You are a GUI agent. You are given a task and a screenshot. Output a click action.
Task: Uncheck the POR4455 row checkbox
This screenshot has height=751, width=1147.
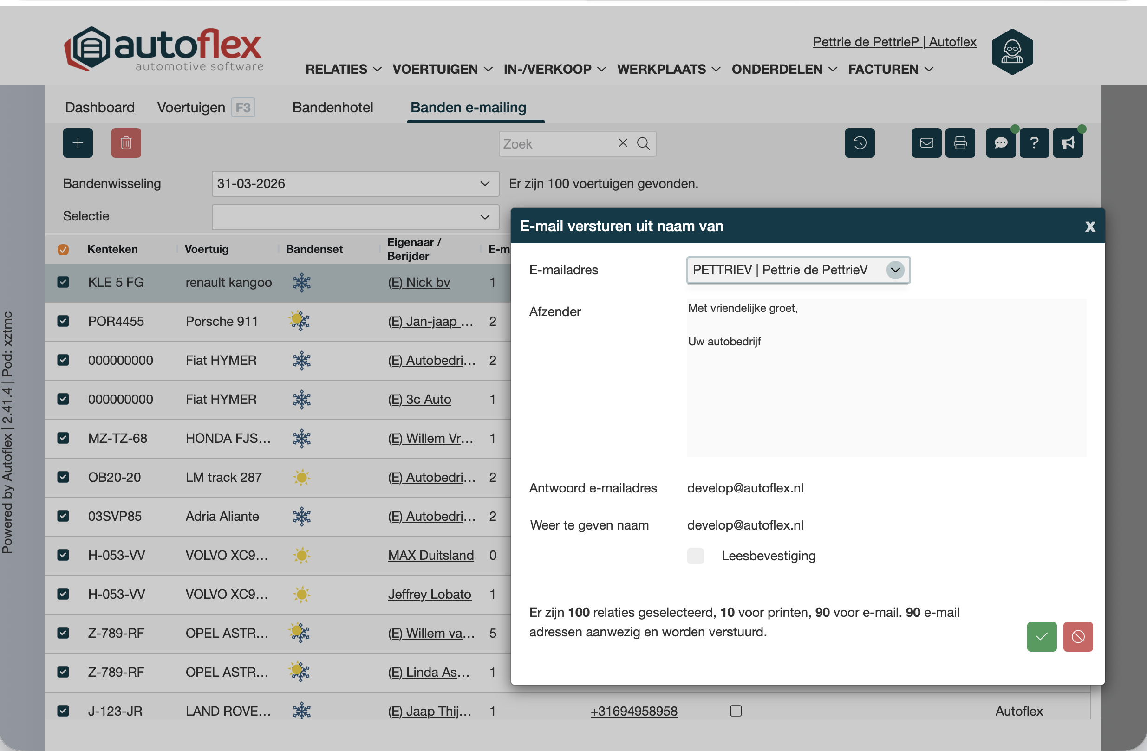click(63, 321)
